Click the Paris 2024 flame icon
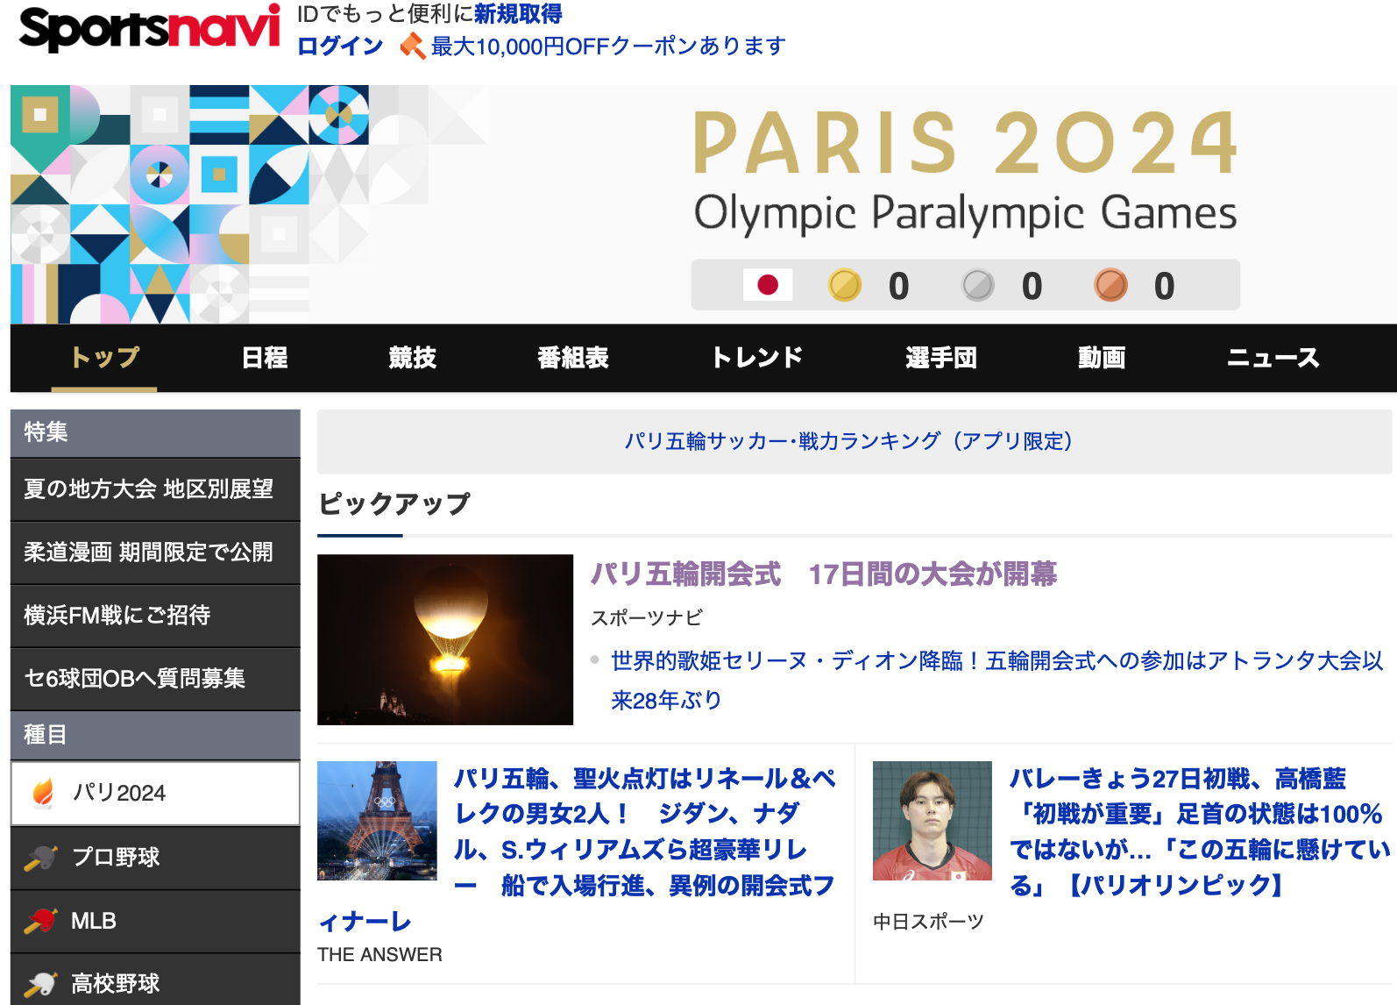The image size is (1397, 1005). pyautogui.click(x=43, y=793)
